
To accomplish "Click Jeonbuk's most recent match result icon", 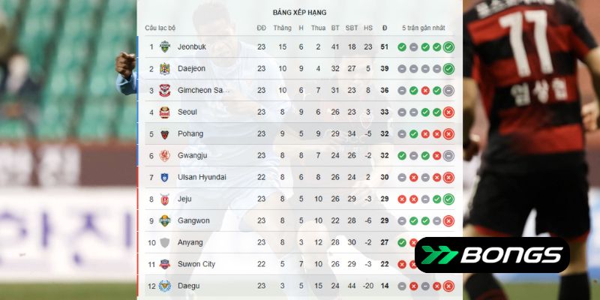I will pos(448,46).
